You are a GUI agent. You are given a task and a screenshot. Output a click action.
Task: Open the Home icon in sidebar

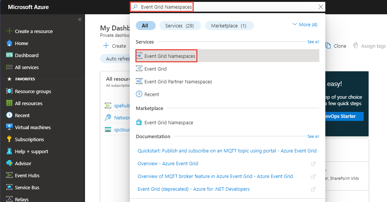click(x=9, y=43)
